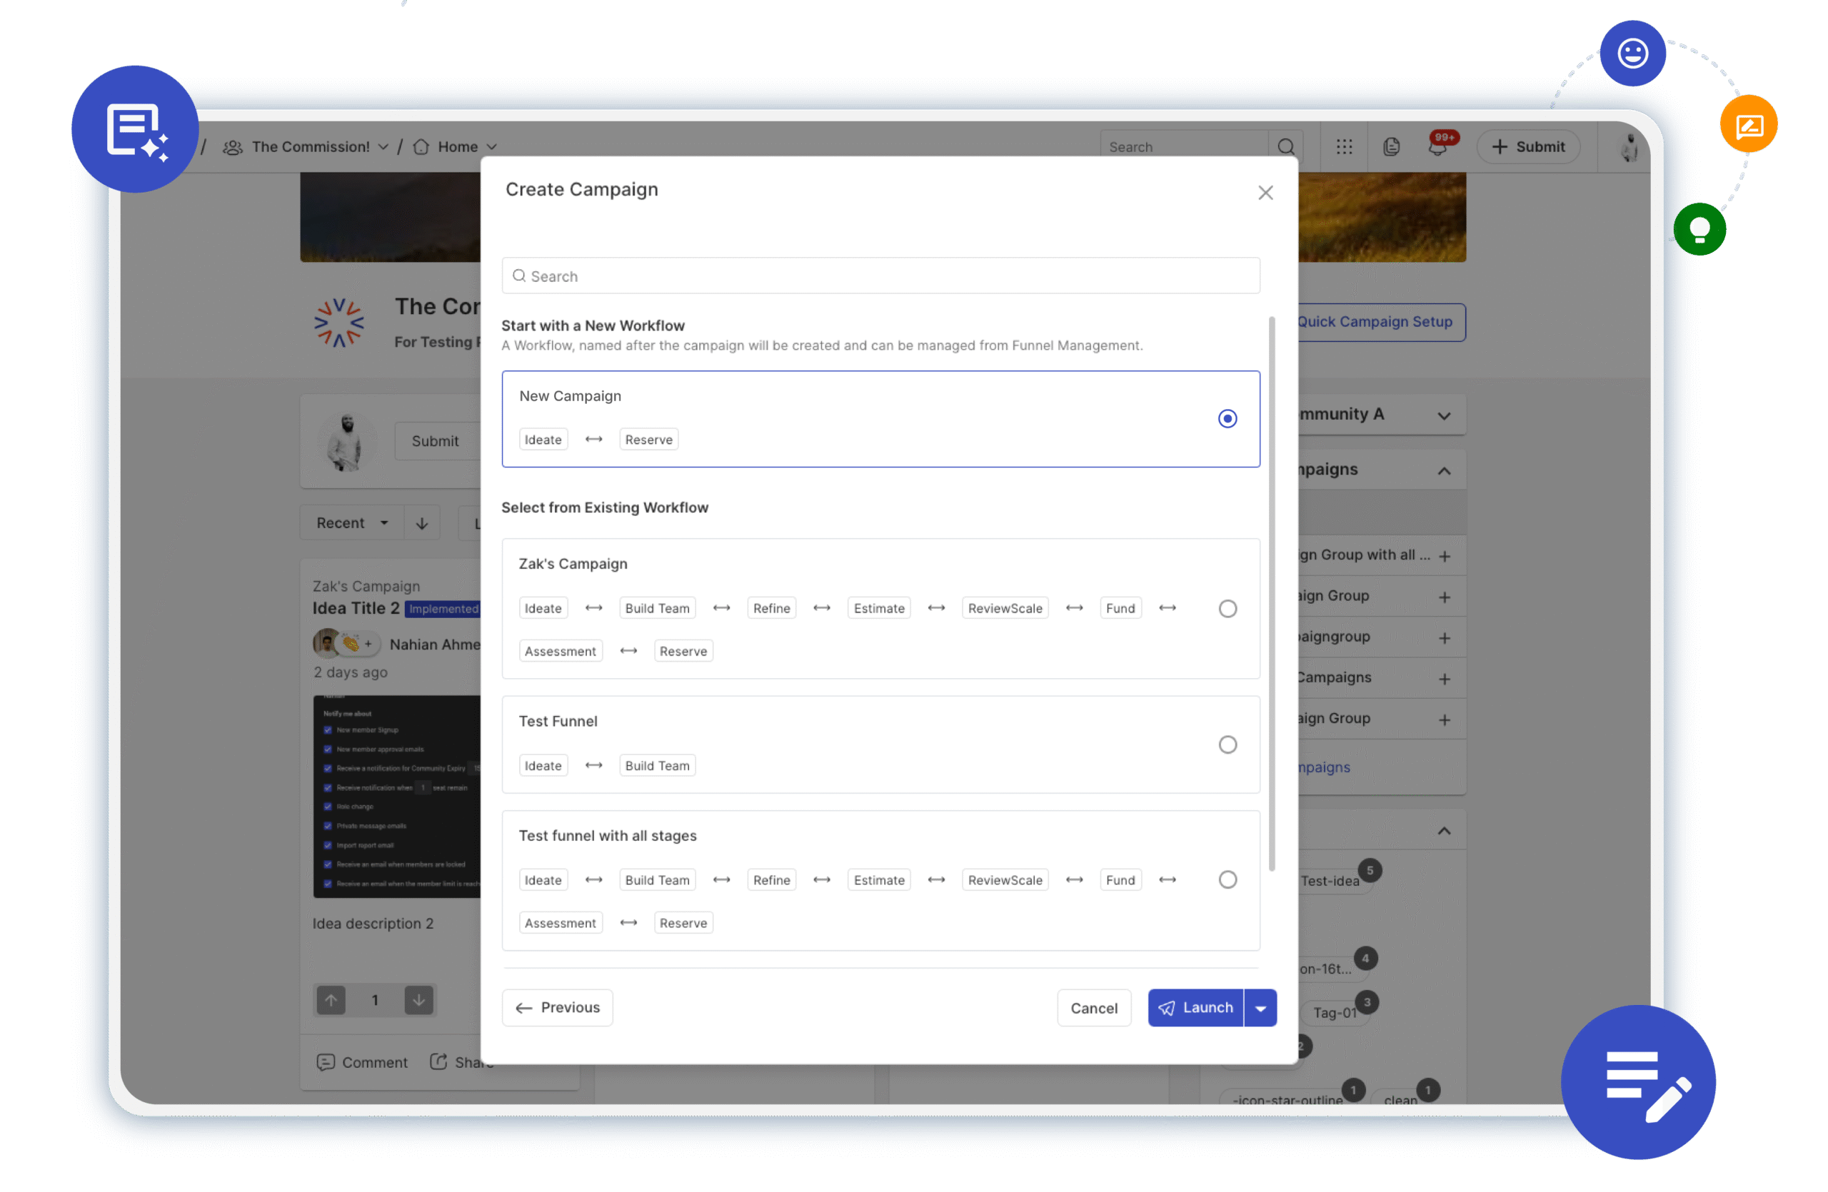The image size is (1828, 1192).
Task: Click the Build Team stage in Test Funnel
Action: coord(657,765)
